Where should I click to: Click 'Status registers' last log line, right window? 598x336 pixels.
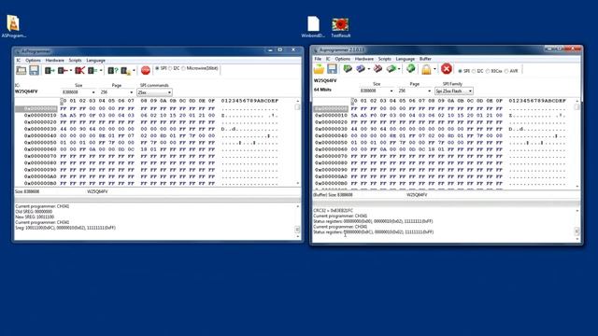[x=373, y=231]
